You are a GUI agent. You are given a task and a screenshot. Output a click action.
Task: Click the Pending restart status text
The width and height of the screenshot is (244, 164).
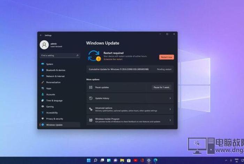[x=164, y=69]
